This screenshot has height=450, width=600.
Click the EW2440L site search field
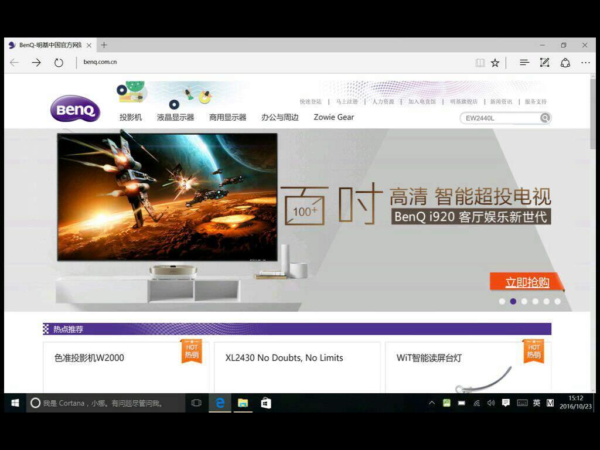(500, 118)
